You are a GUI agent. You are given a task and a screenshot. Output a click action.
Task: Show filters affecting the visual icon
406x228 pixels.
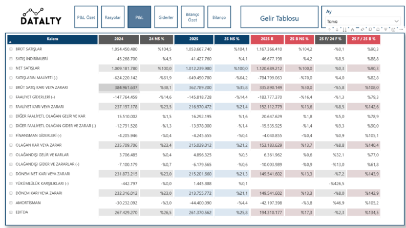coord(386,30)
